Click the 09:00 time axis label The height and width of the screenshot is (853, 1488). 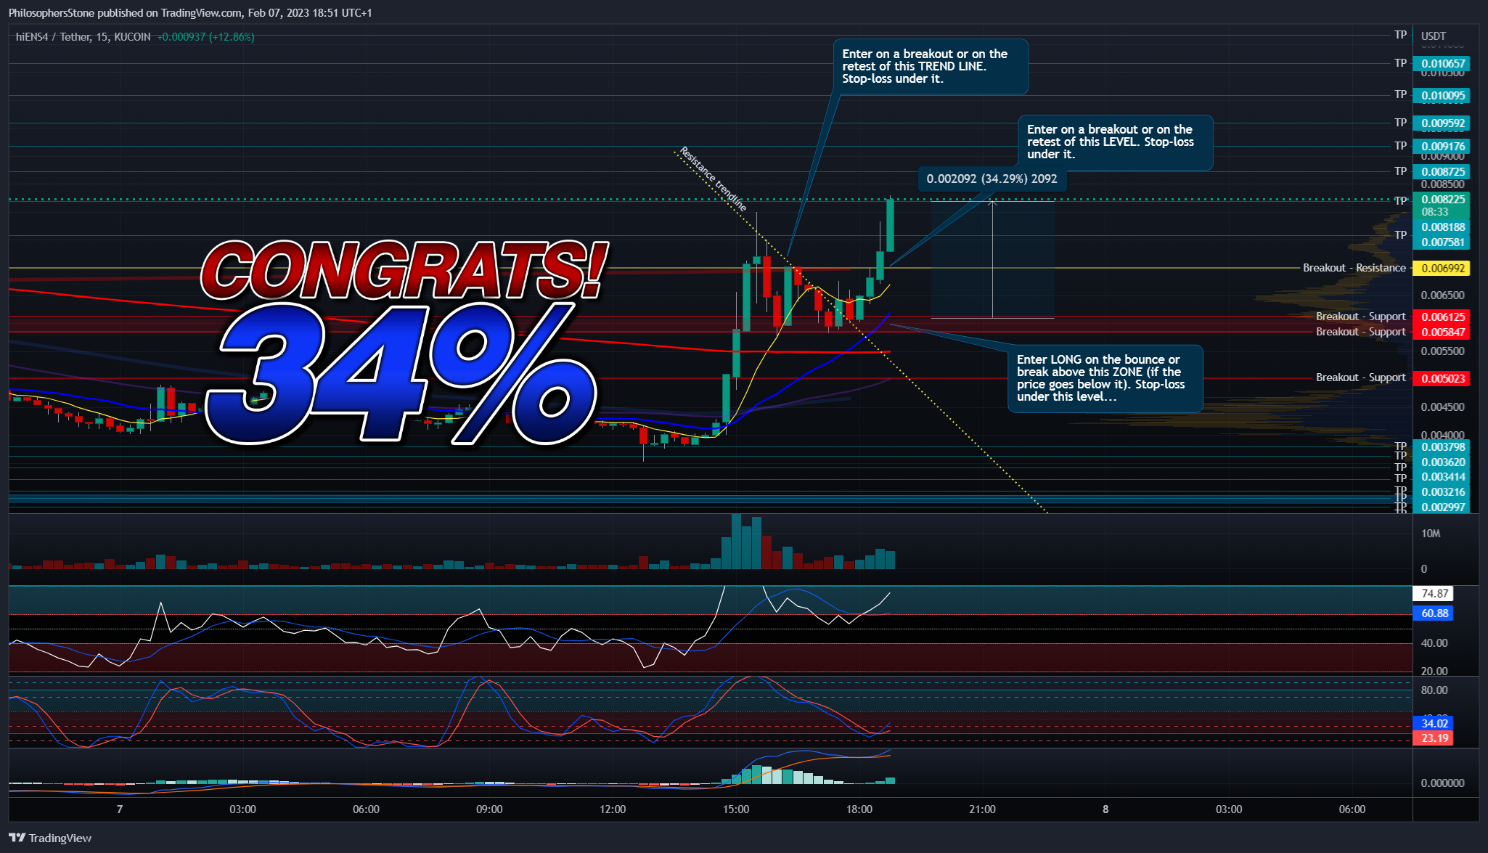tap(489, 809)
